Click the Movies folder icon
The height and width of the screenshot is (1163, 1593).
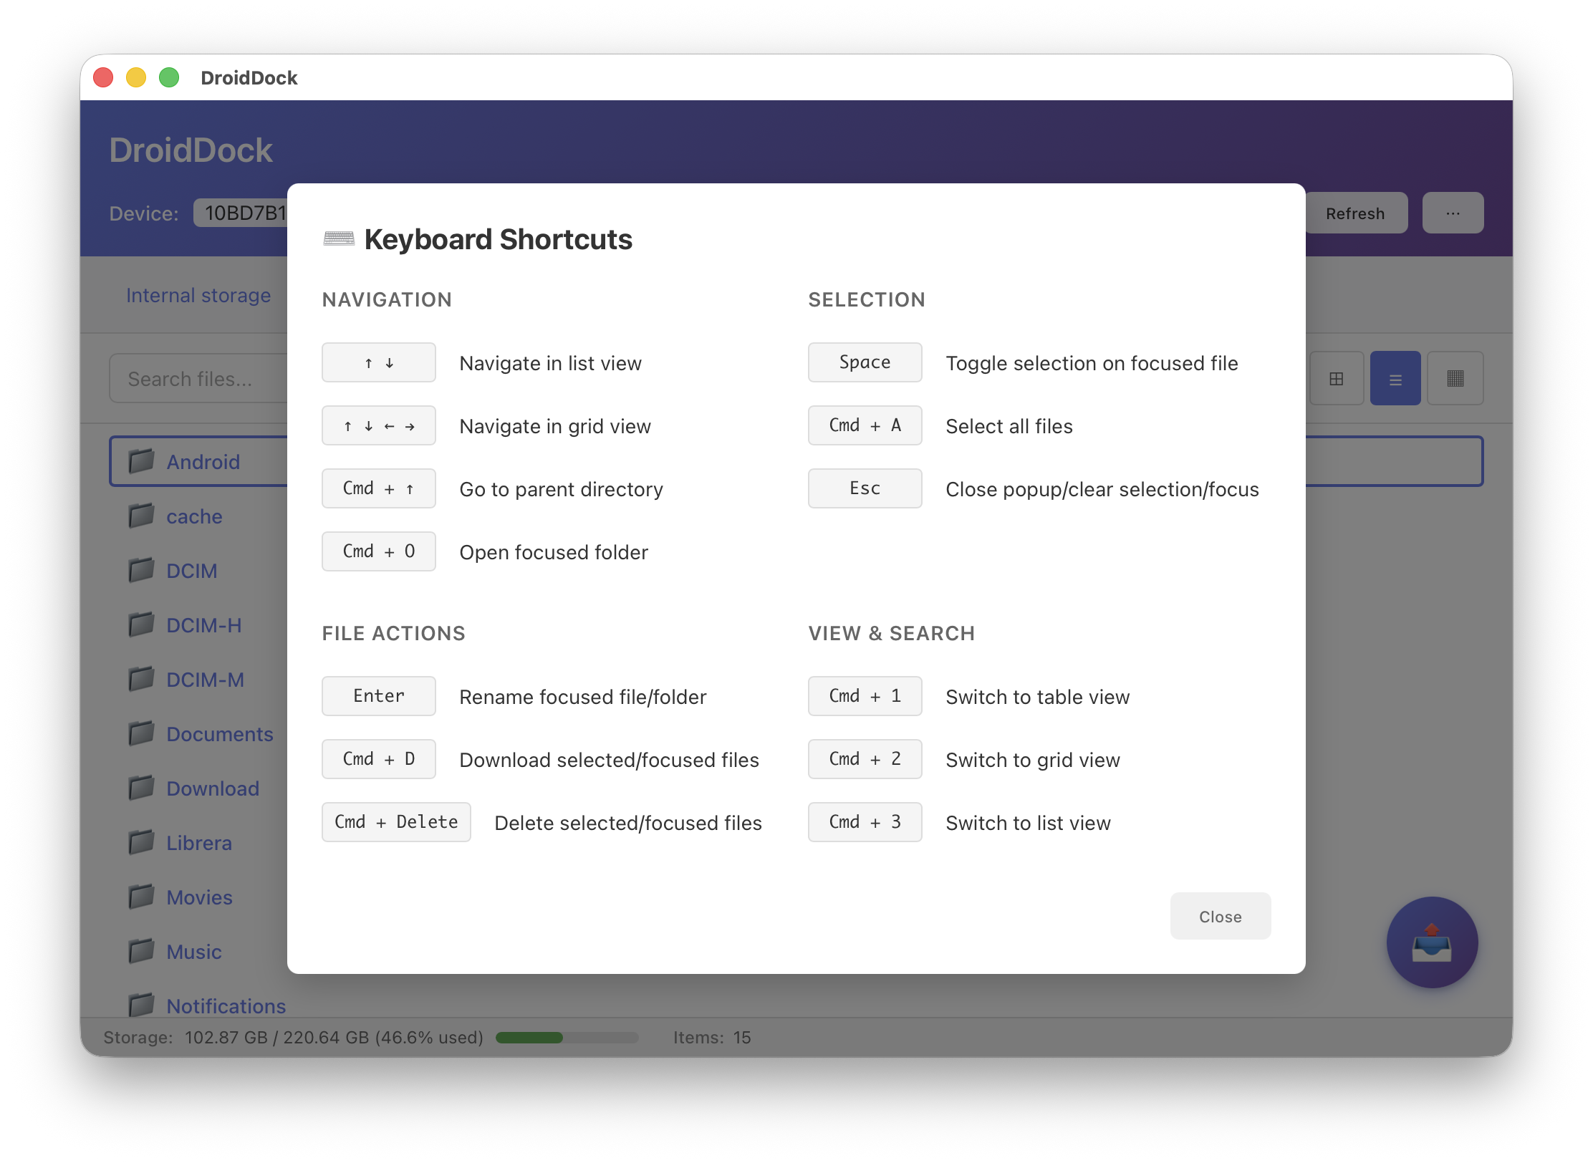(141, 897)
